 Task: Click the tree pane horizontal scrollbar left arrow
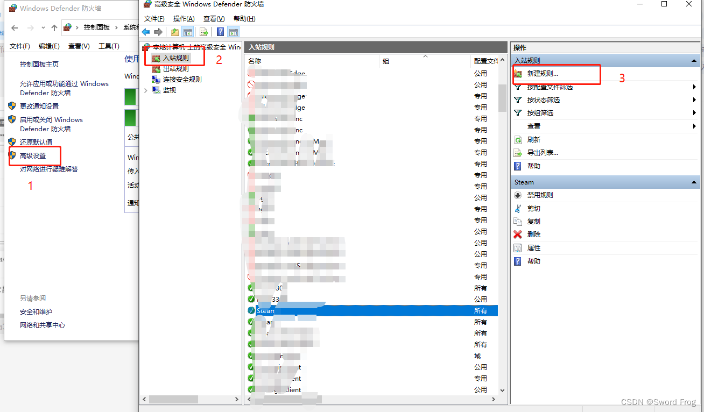tap(144, 400)
